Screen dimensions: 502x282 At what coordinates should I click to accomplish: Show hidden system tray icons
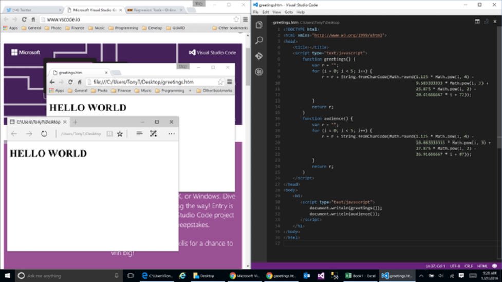coord(421,276)
